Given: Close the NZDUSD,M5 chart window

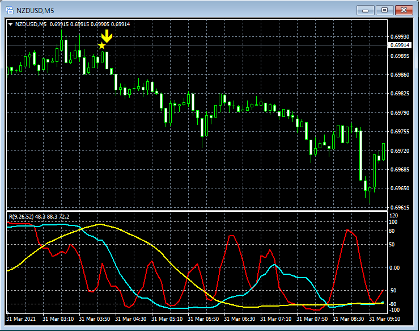Looking at the screenshot, I should click(x=404, y=10).
